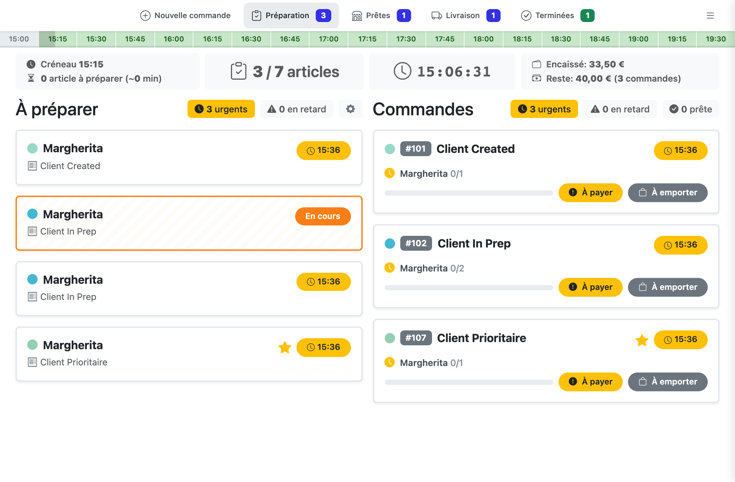Click the Encaissé: 33,50 € text

tap(585, 64)
